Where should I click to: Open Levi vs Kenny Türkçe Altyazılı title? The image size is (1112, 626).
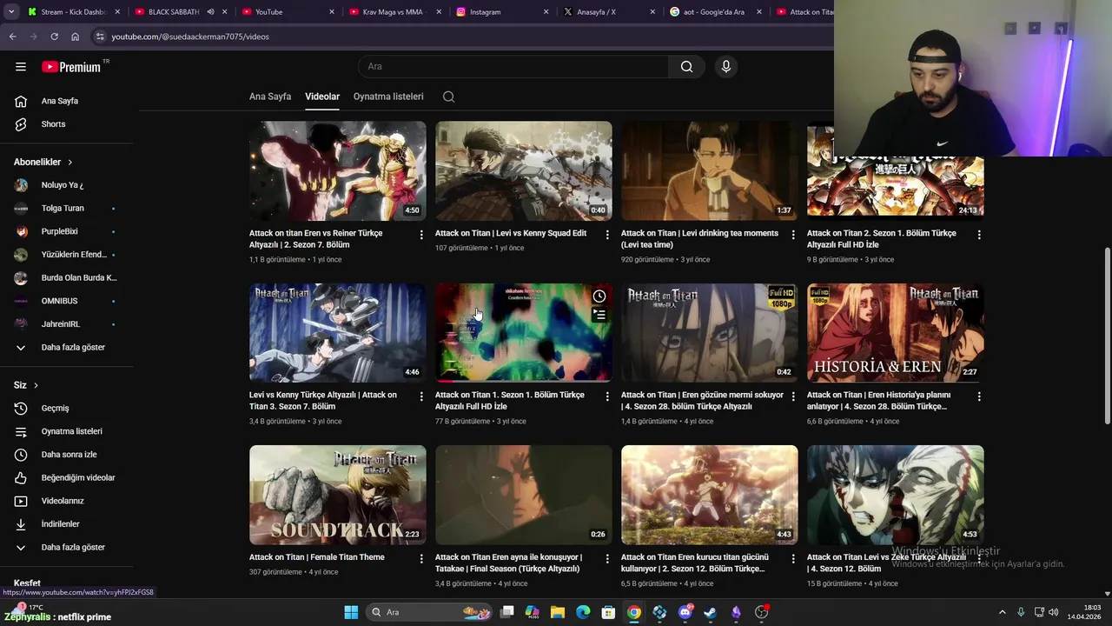tap(323, 401)
